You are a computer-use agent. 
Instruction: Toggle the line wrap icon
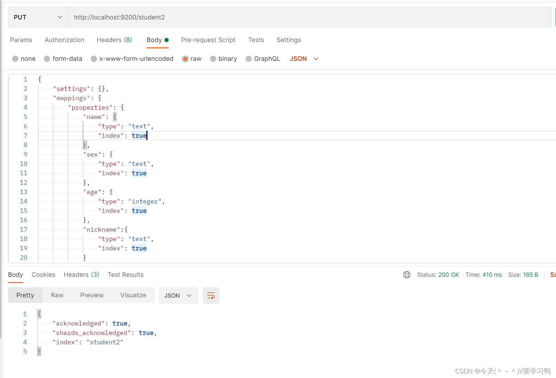coord(211,296)
